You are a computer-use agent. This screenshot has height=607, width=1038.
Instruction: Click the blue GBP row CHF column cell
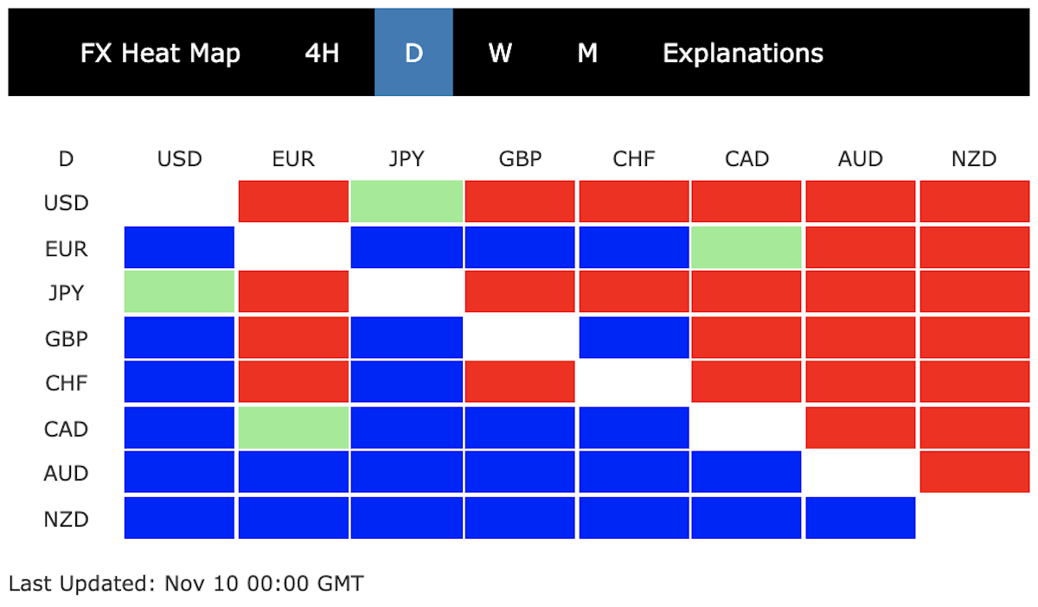(634, 337)
